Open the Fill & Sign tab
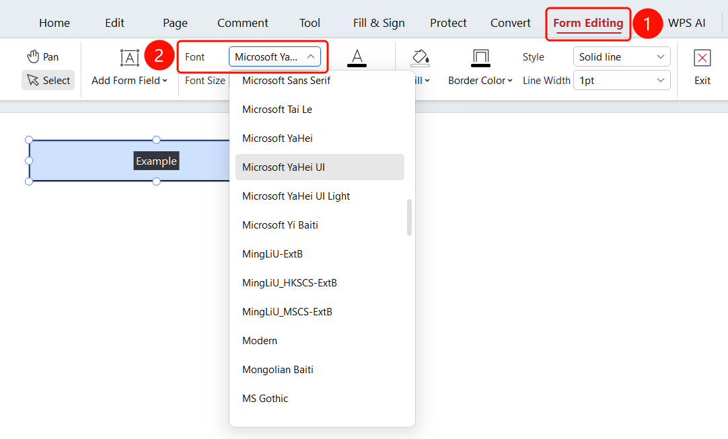Screen dimensions: 728x439 379,24
